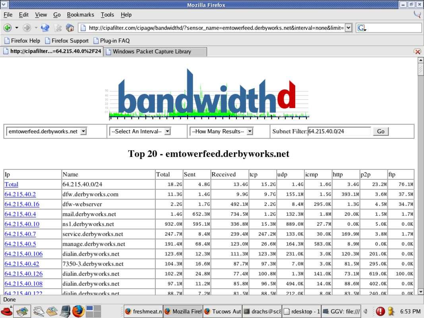Open the 64.215.40.4 IP link
The height and width of the screenshot is (318, 424).
click(x=20, y=214)
